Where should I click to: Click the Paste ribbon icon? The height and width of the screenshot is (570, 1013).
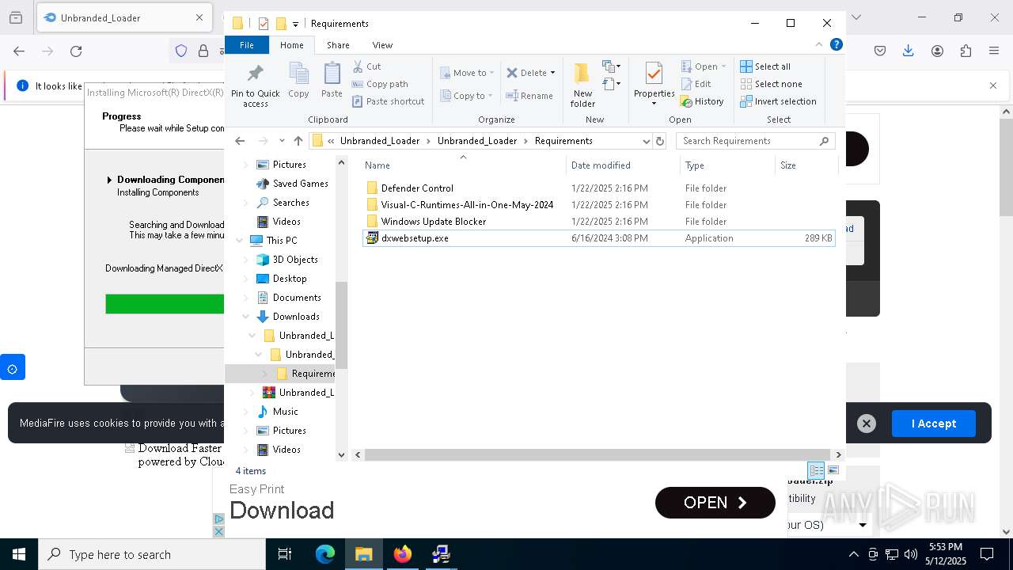(x=332, y=81)
